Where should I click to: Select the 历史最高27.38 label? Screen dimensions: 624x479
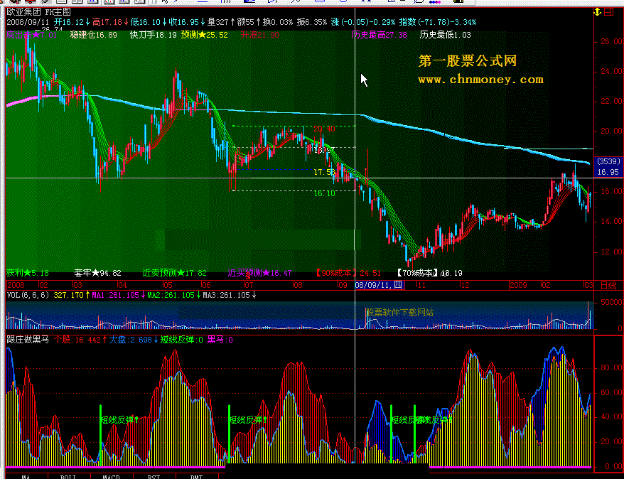click(x=380, y=35)
